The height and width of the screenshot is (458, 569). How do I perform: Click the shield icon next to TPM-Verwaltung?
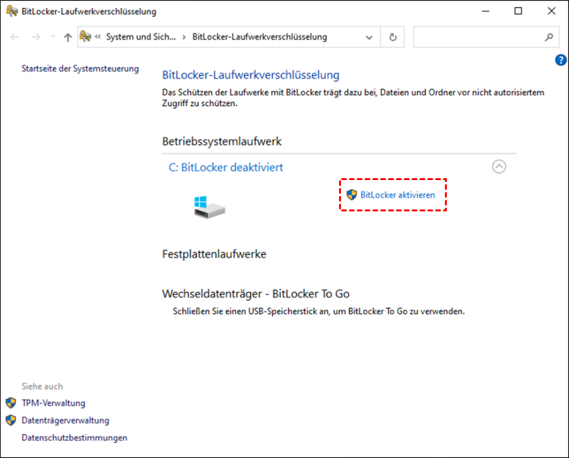click(x=11, y=403)
